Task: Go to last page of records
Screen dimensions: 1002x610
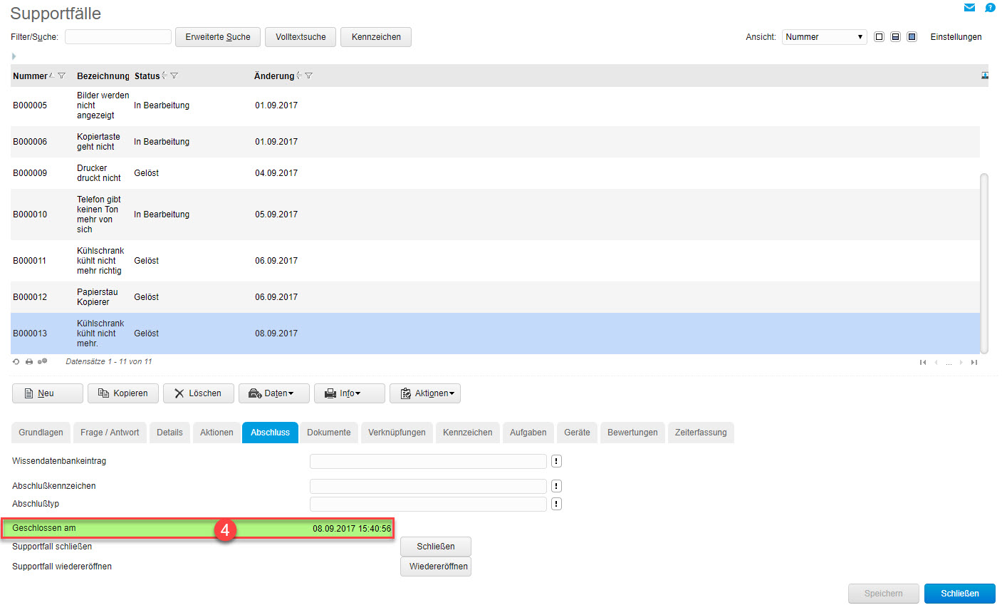Action: 974,362
